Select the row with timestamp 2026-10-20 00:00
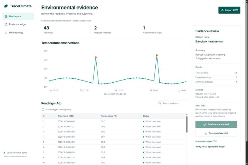 coord(114,121)
